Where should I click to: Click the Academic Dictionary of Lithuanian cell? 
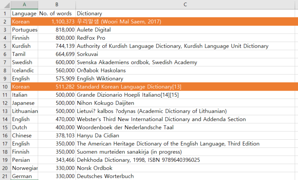185,111
